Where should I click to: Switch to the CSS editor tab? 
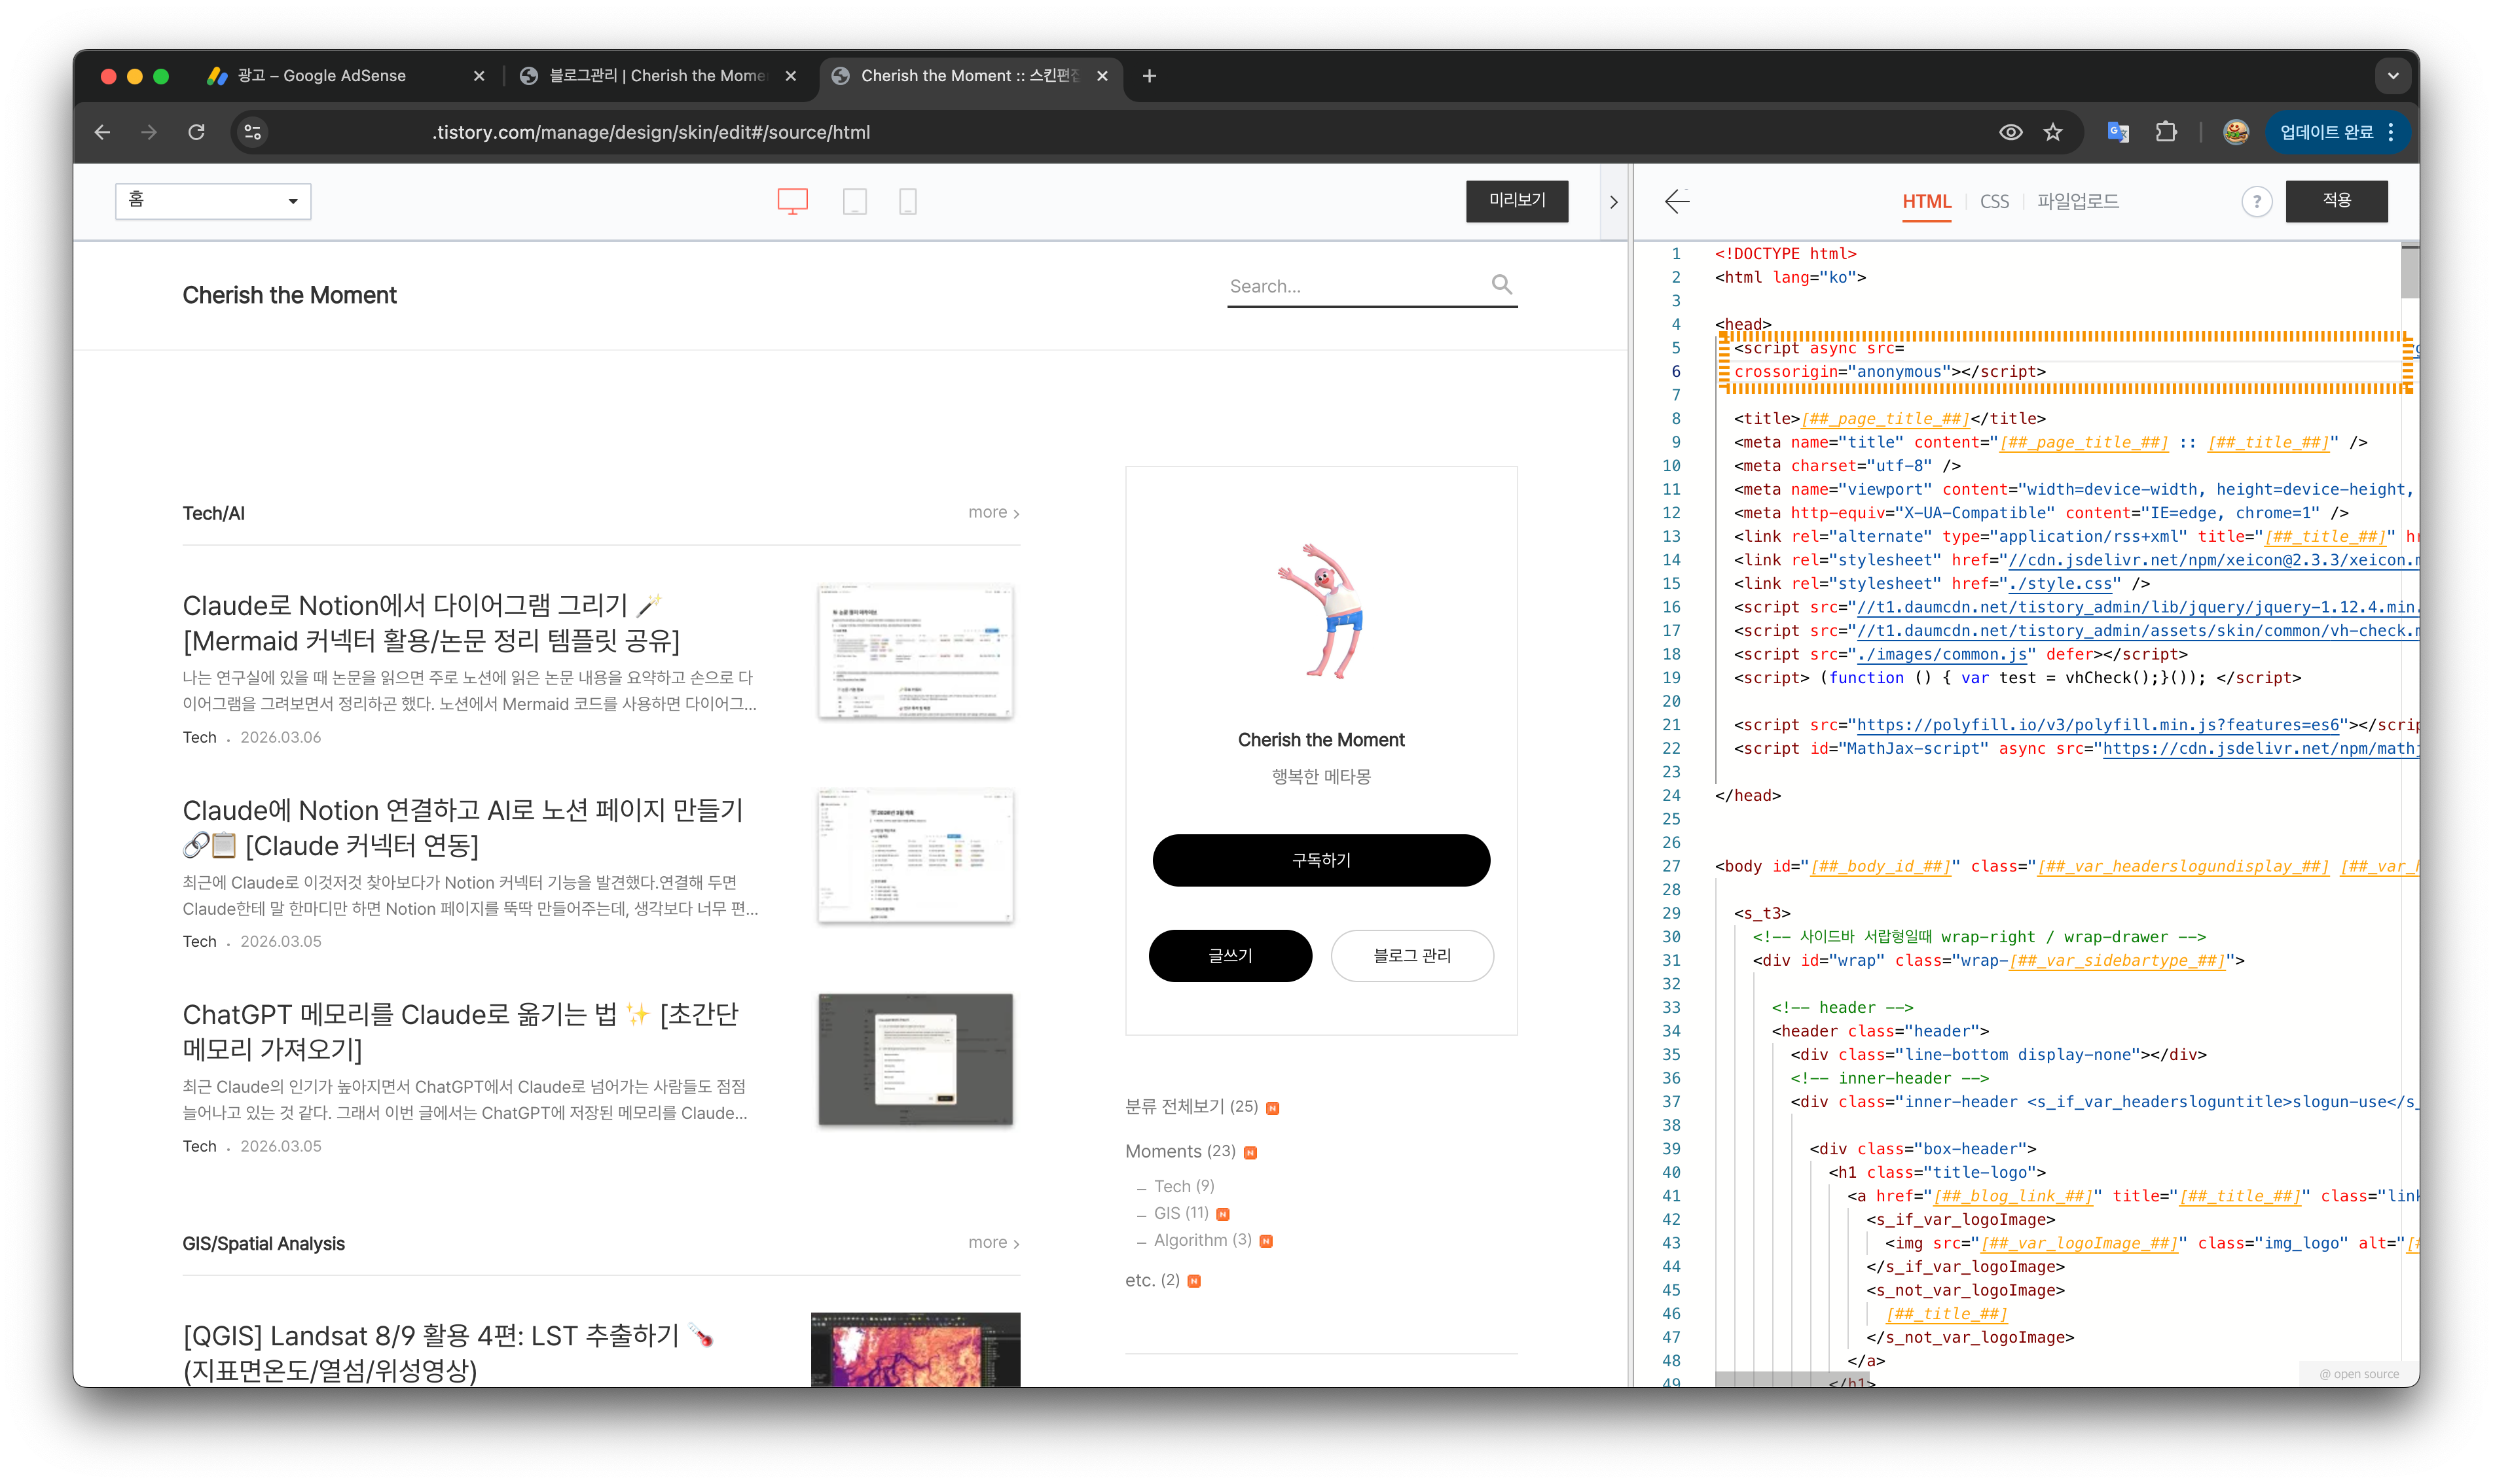(x=1993, y=201)
